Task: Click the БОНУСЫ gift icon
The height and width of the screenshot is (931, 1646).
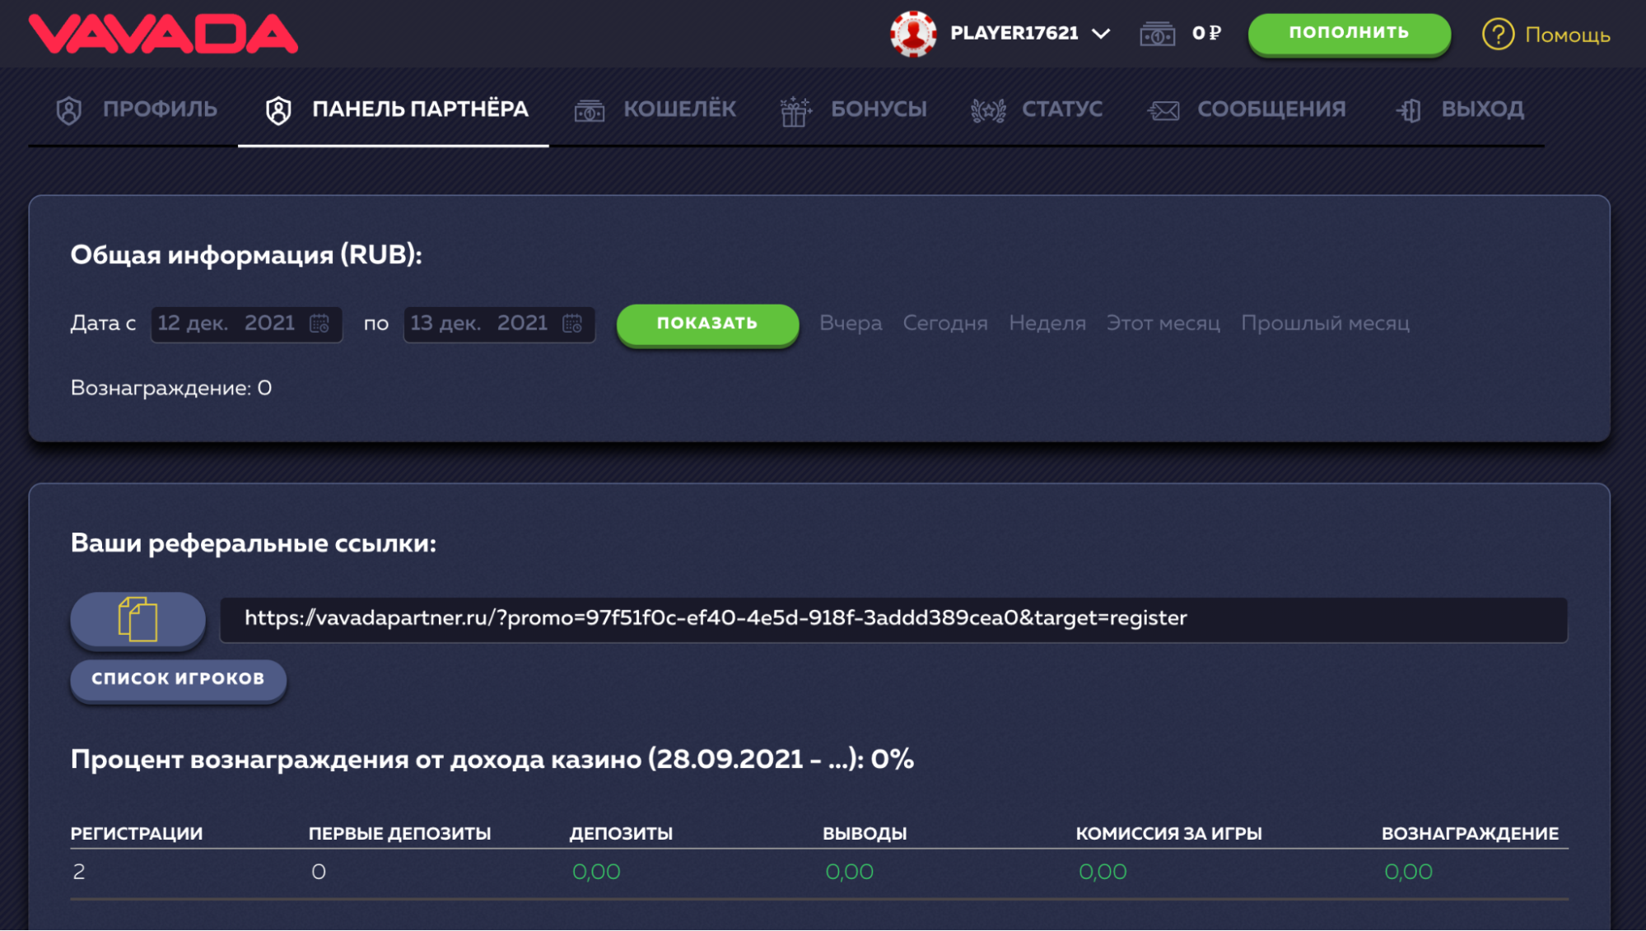Action: click(x=795, y=111)
